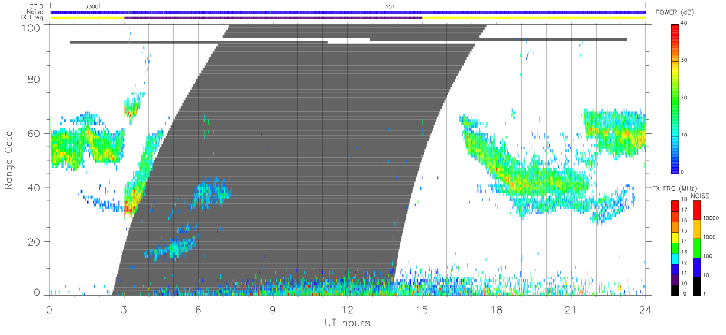Click the 21 tick on UT hours axis
726x335 pixels.
[x=571, y=309]
